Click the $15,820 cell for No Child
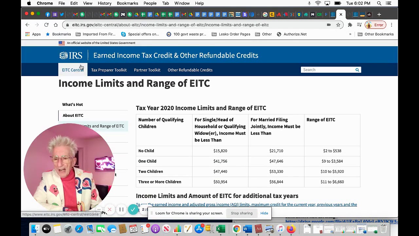The image size is (419, 236). pyautogui.click(x=220, y=151)
